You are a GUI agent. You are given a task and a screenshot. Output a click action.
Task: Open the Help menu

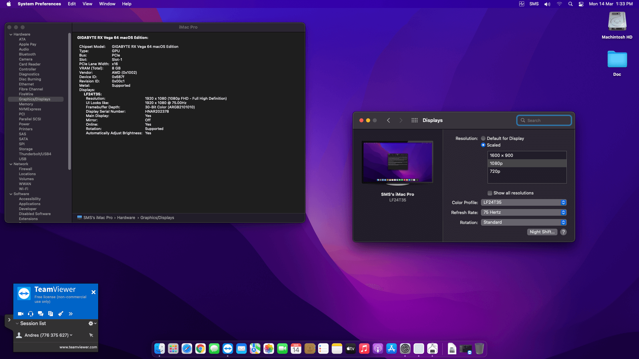tap(126, 4)
